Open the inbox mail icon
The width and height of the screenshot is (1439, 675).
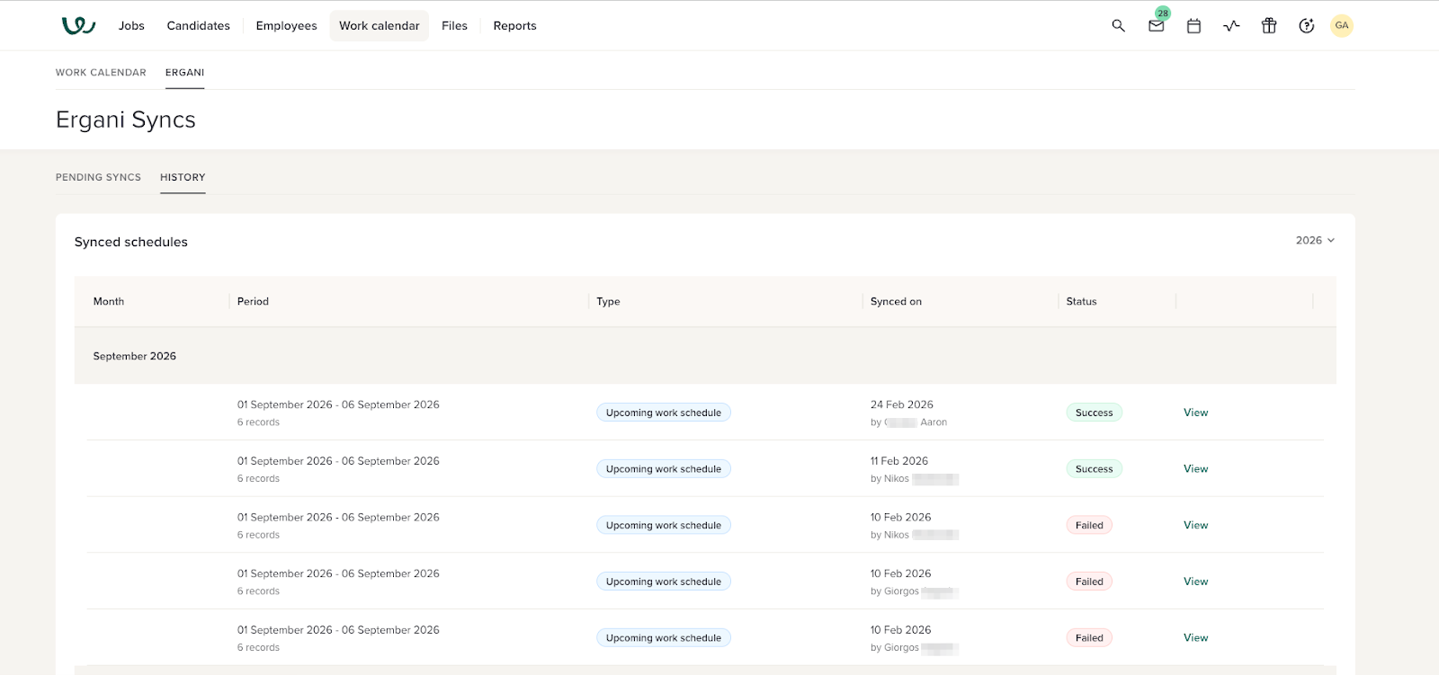click(x=1156, y=26)
